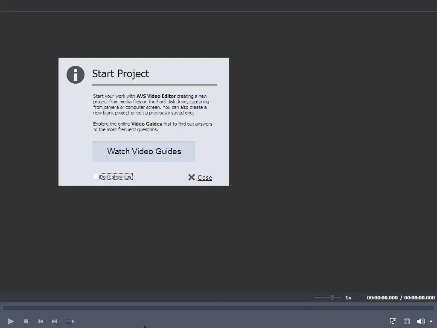The image size is (437, 328).
Task: Expand the volume control arrow
Action: 431,321
